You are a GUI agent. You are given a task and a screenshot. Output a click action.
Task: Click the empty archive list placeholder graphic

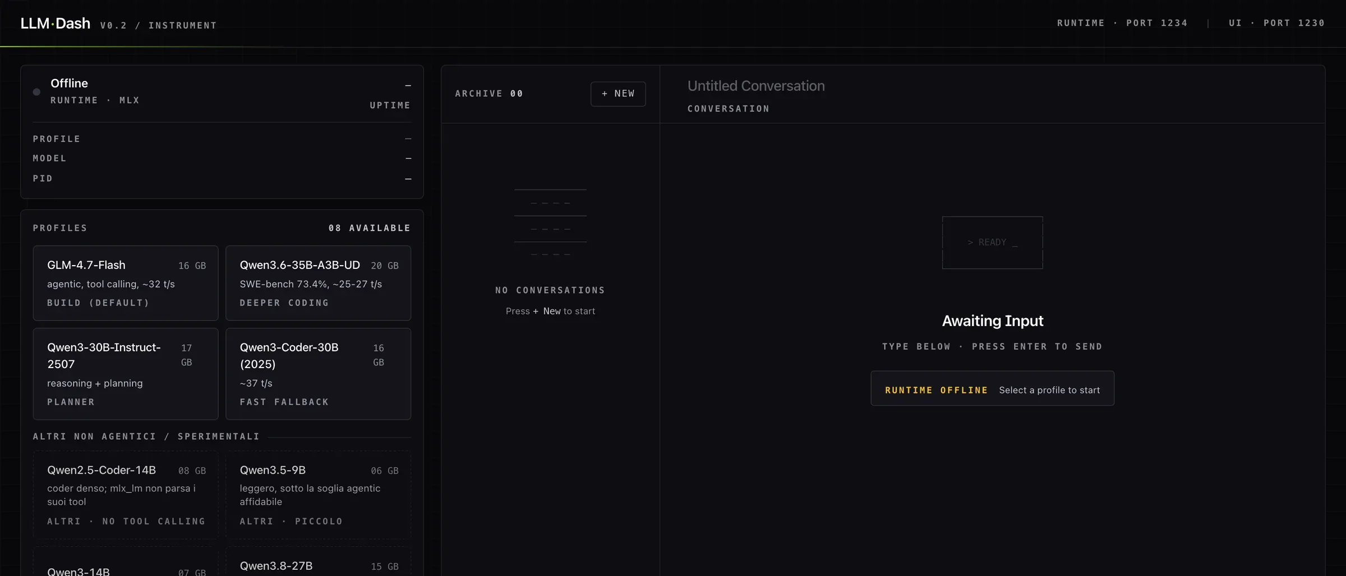550,222
